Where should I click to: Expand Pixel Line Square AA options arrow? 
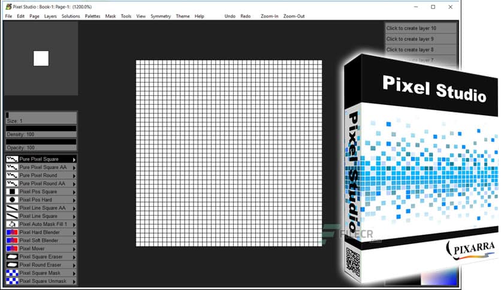74,209
